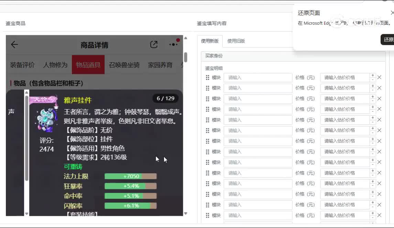Click the 雅声挂件 pendant item image
This screenshot has width=394, height=228.
[47, 119]
